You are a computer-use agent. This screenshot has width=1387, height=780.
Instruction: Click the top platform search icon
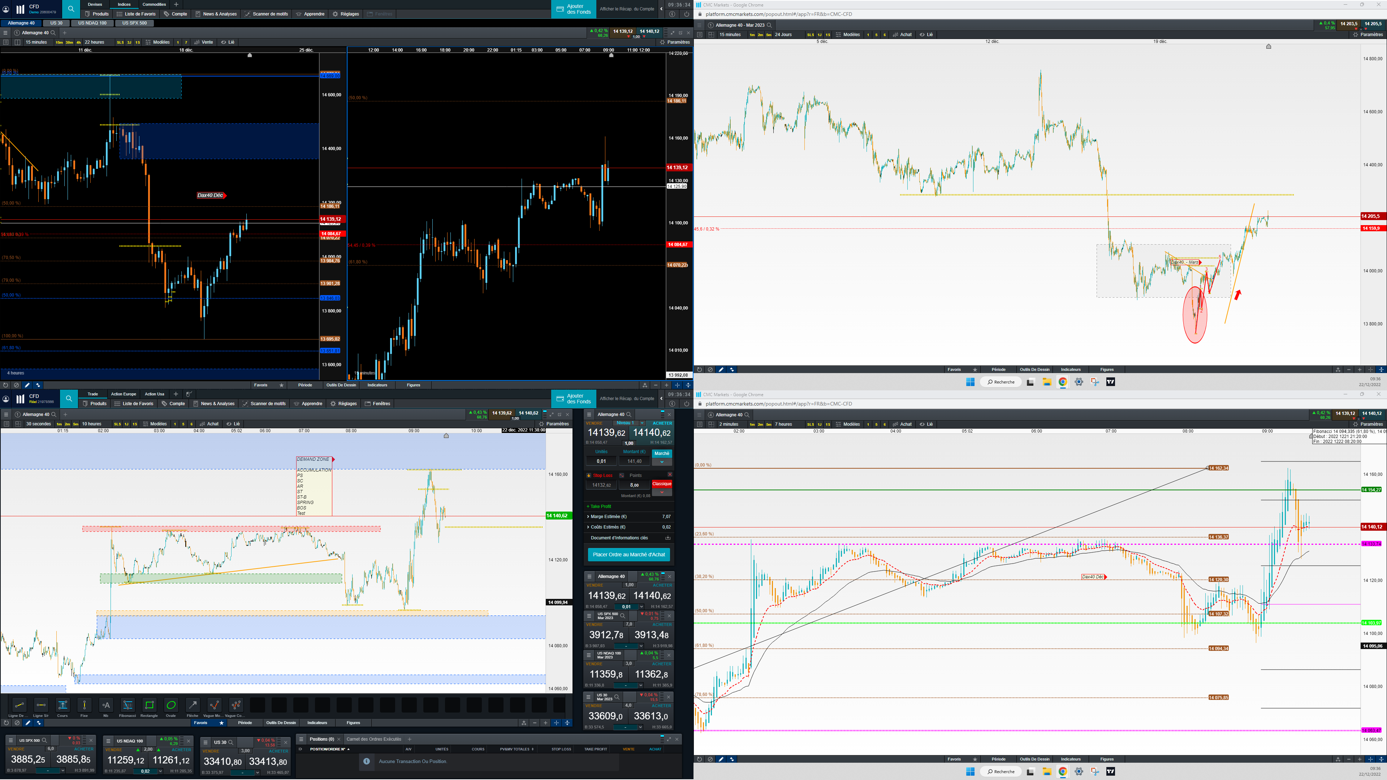tap(70, 9)
